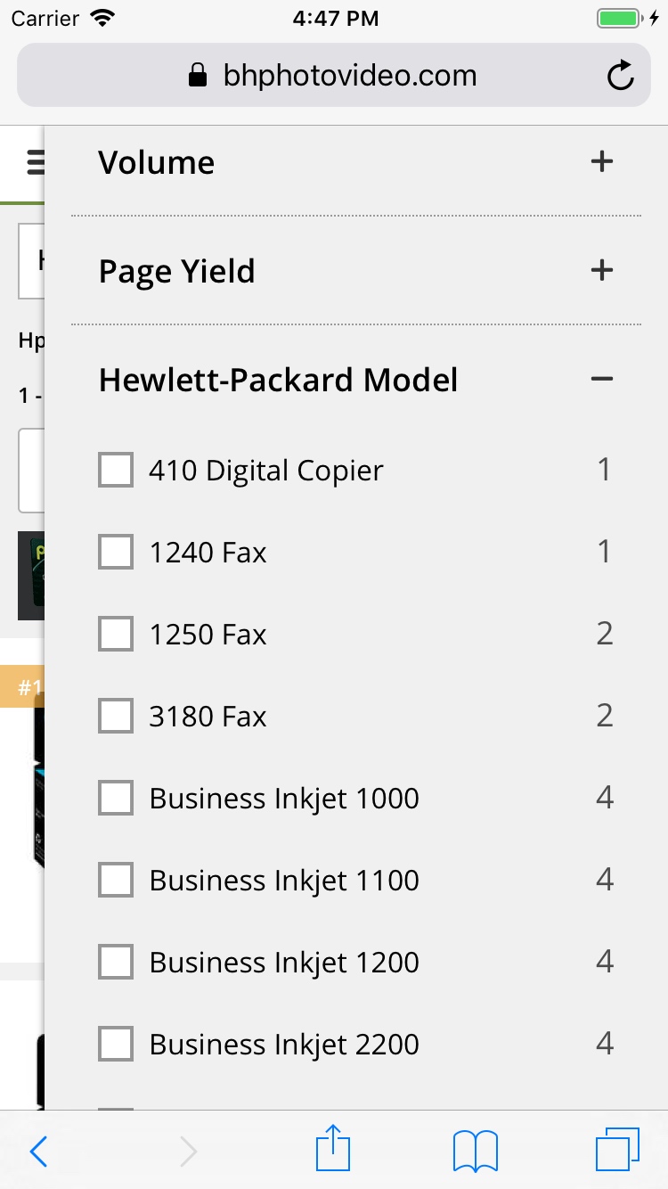Tap the forward navigation arrow
Image resolution: width=668 pixels, height=1189 pixels.
[188, 1152]
